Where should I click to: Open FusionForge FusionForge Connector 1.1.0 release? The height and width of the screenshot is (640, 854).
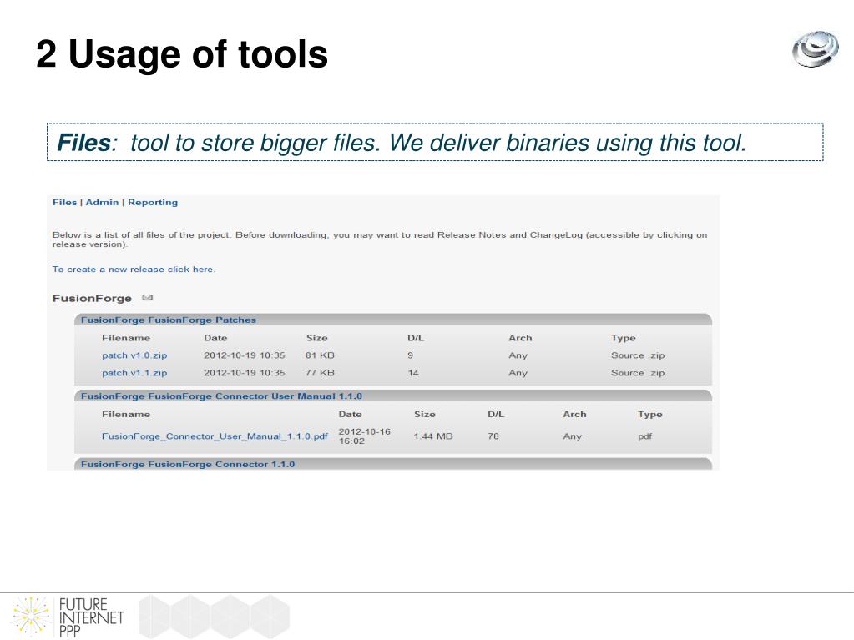click(x=188, y=464)
